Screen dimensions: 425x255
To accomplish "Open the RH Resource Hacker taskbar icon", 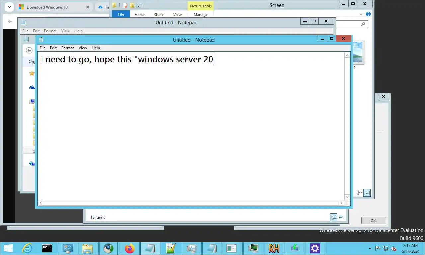I will [274, 248].
